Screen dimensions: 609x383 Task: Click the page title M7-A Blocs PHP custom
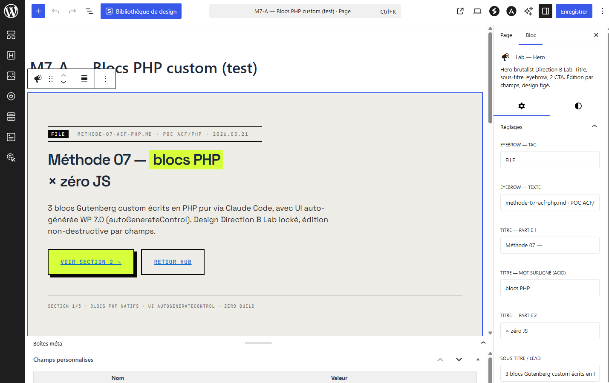(144, 68)
